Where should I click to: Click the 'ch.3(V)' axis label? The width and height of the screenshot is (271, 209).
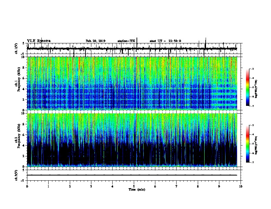16,176
